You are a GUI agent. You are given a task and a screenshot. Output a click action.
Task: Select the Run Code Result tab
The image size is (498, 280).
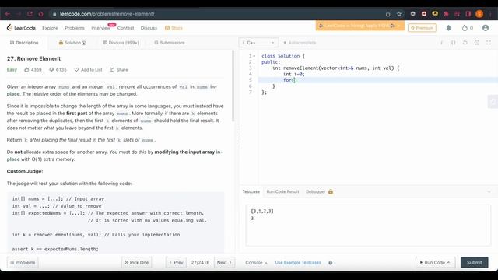(x=282, y=191)
